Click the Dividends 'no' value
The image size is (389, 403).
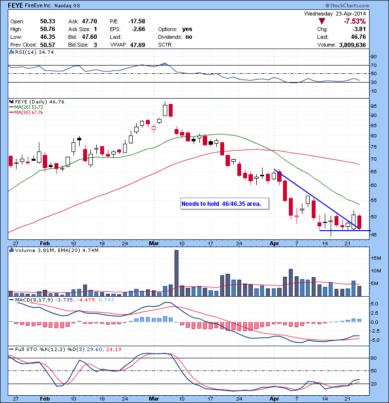point(189,37)
